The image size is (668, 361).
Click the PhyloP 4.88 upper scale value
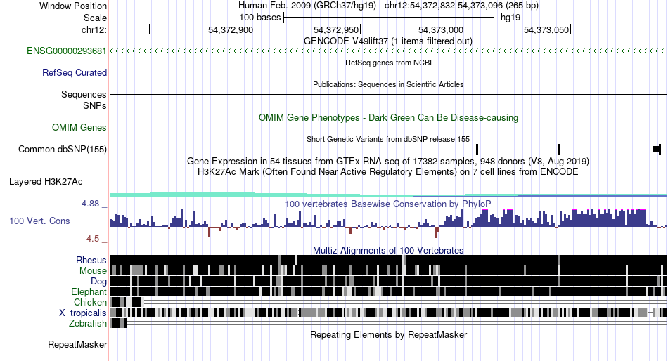[90, 204]
